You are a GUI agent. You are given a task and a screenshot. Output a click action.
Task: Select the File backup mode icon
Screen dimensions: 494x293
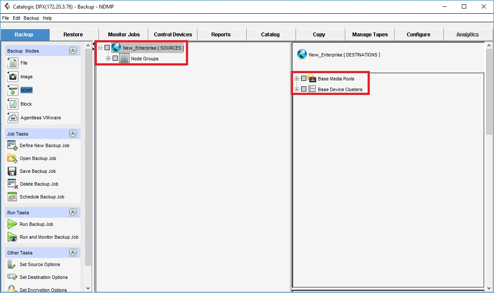coord(13,63)
